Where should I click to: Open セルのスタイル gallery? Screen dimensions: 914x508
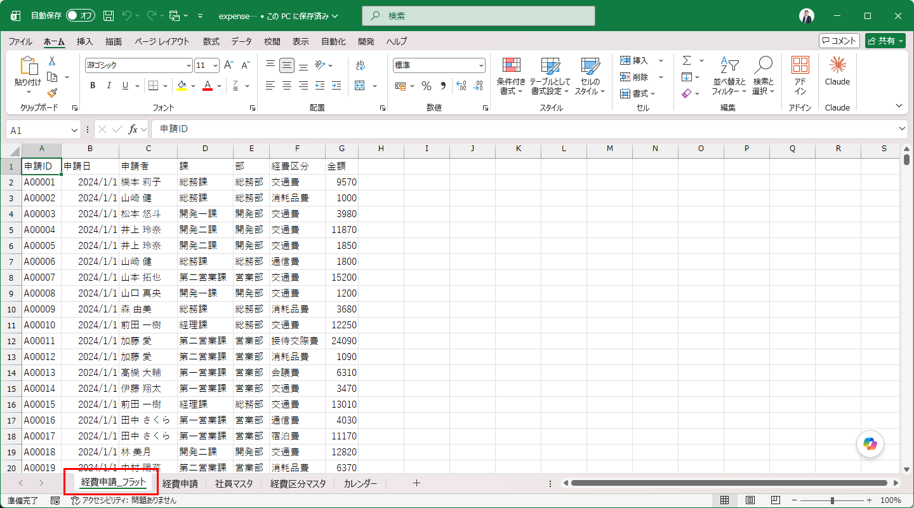[590, 76]
